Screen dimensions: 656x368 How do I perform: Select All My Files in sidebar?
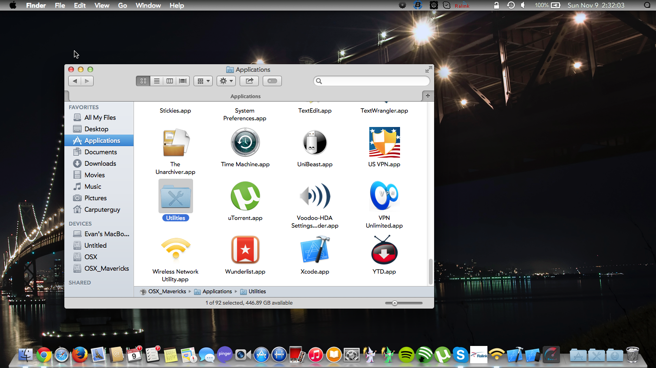pos(99,117)
